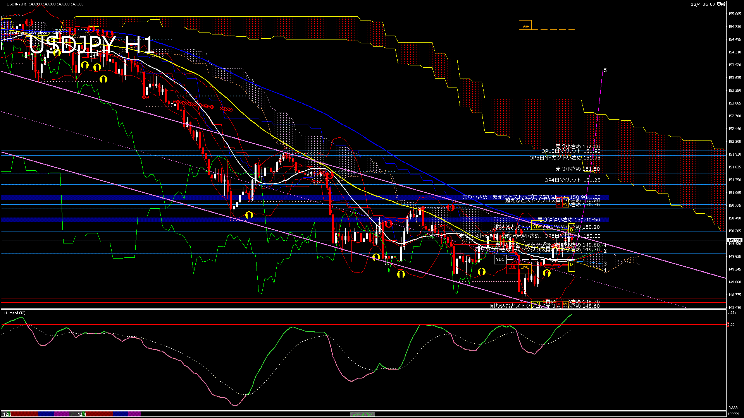The image size is (744, 418).
Task: Select the wave count label 5
Action: click(x=605, y=70)
